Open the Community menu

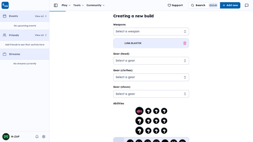click(x=96, y=5)
